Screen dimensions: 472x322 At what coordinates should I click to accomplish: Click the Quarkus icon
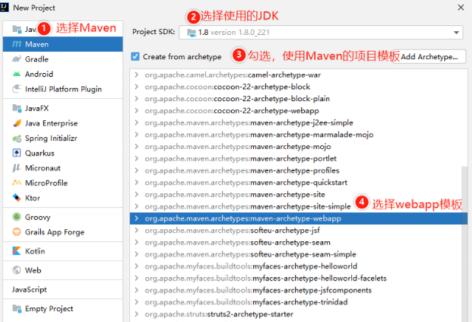pyautogui.click(x=17, y=153)
